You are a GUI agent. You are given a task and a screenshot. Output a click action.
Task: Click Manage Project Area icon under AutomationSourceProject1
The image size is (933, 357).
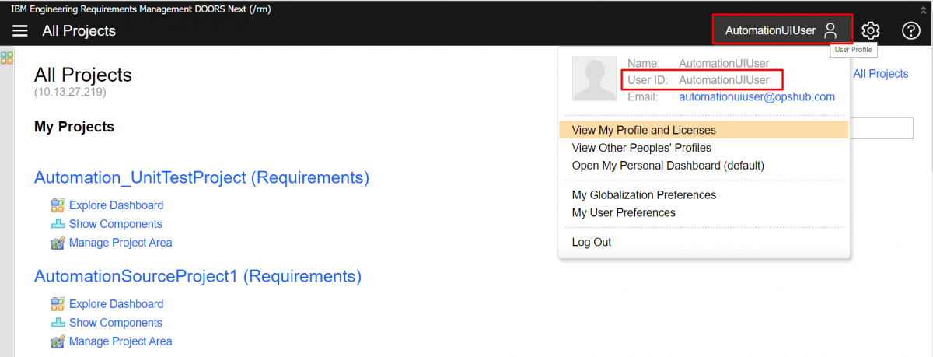(58, 341)
